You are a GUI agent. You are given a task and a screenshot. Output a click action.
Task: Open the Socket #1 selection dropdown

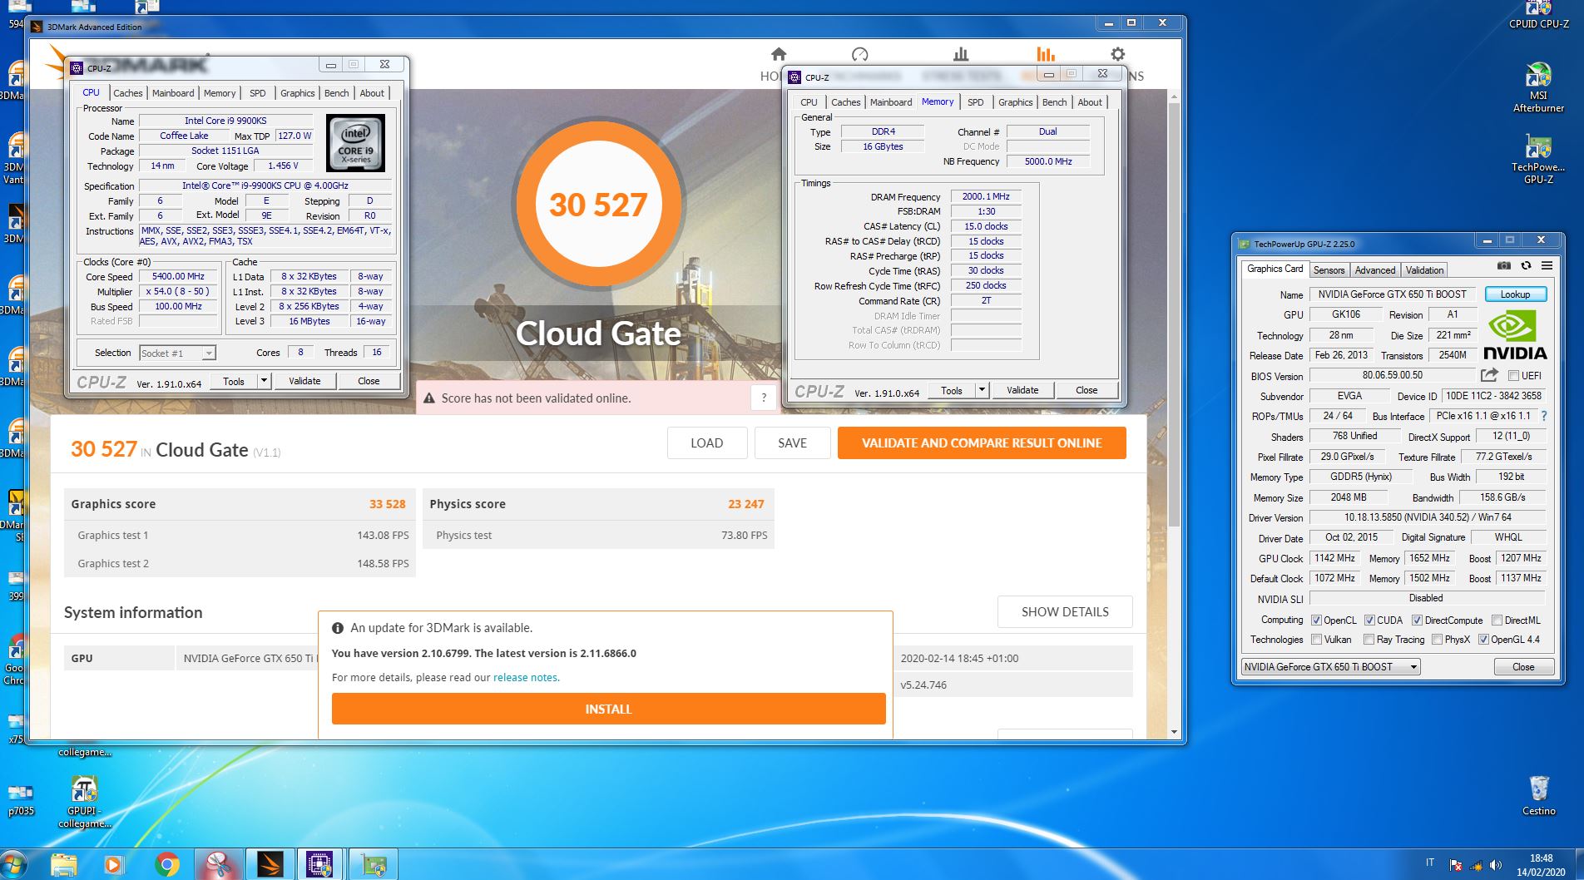(x=177, y=353)
